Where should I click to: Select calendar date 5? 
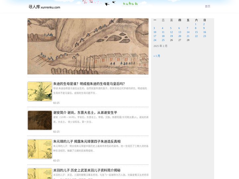tap(171, 28)
